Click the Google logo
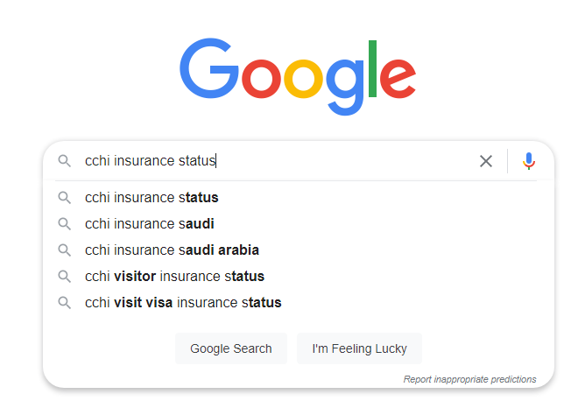Viewport: 578px width, 408px height. tap(298, 77)
